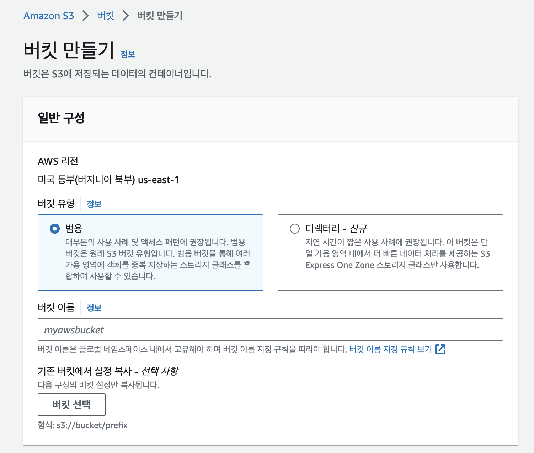Click the AWS 리전 label
This screenshot has height=453, width=534.
point(58,161)
